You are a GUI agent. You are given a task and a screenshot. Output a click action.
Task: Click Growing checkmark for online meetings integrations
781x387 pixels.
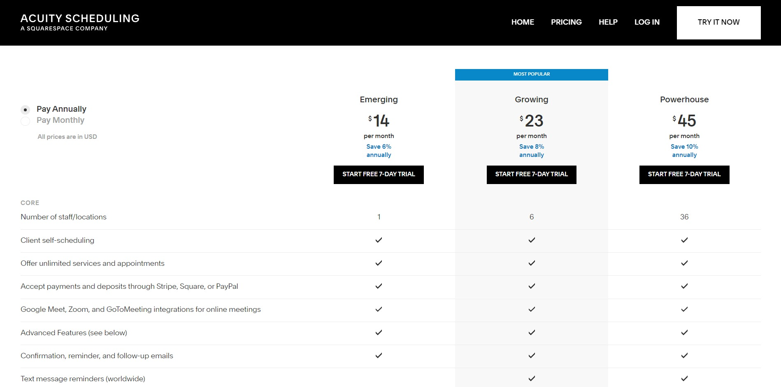tap(532, 309)
